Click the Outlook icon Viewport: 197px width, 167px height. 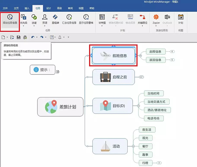[167, 17]
